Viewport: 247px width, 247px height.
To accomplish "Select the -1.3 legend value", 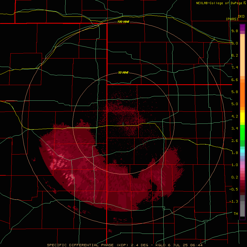I will [x=234, y=201].
